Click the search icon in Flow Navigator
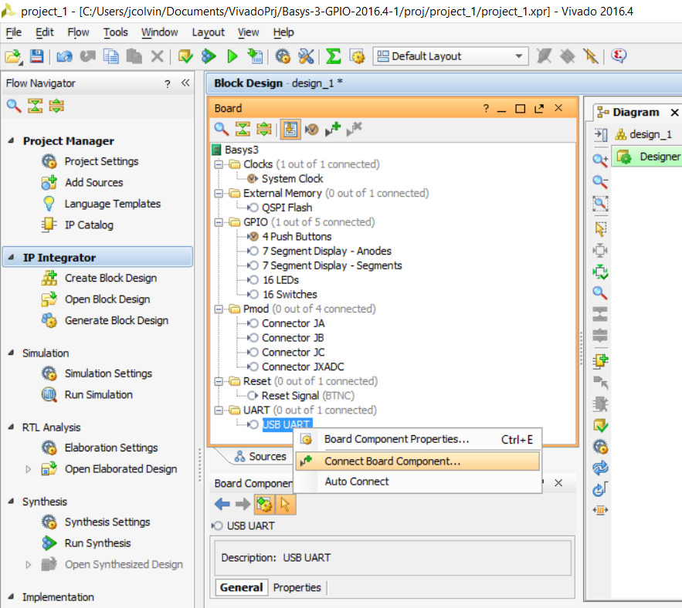This screenshot has height=608, width=682. [x=14, y=106]
